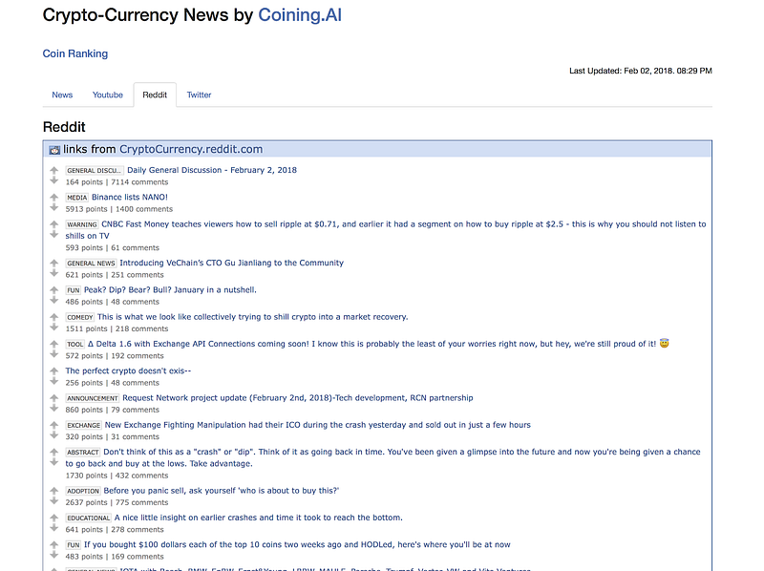Upvote the Peak? Dip? Bear? Bull? post
The width and height of the screenshot is (764, 571).
point(54,290)
